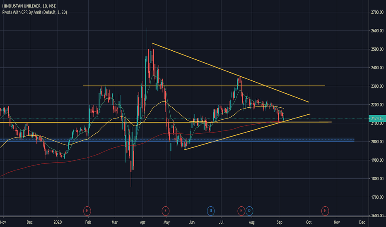Click the Apr label on the time axis
This screenshot has height=227, width=386.
click(x=142, y=222)
